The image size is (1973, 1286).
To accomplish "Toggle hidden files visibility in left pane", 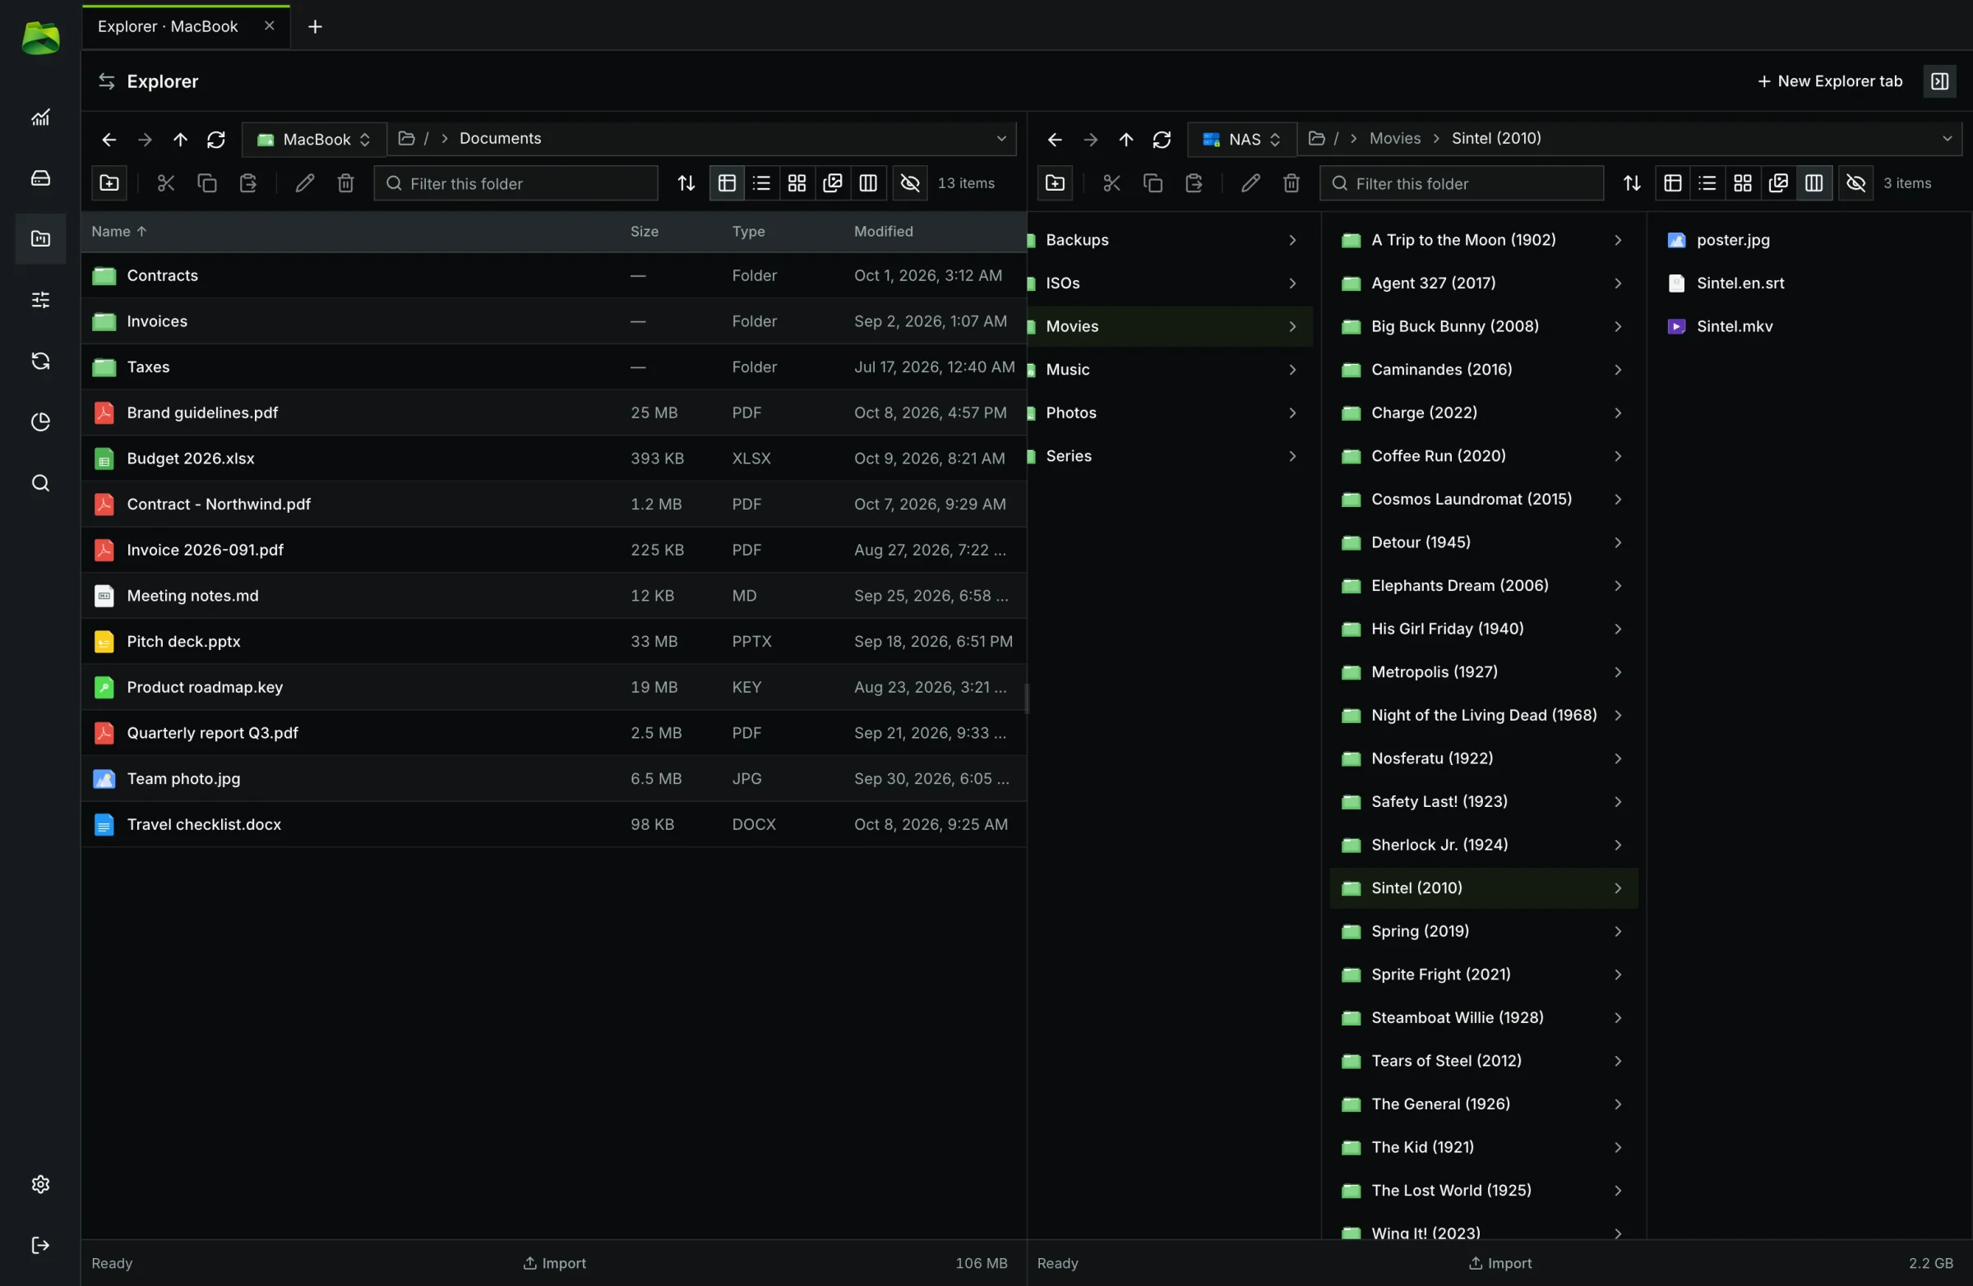I will (910, 183).
